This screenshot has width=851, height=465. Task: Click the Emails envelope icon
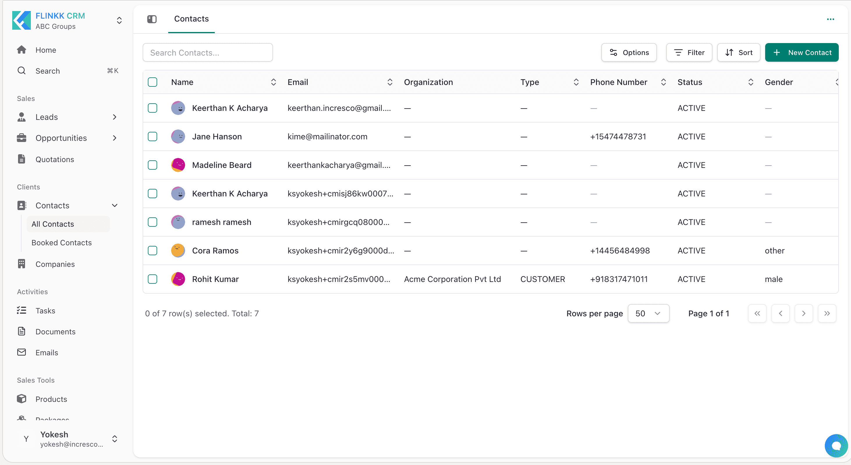coord(22,352)
